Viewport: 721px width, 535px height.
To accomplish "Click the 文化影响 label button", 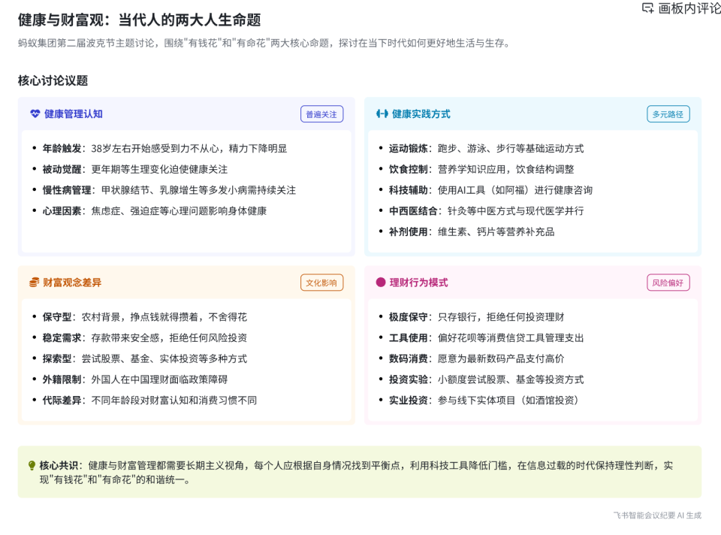I will (x=321, y=283).
